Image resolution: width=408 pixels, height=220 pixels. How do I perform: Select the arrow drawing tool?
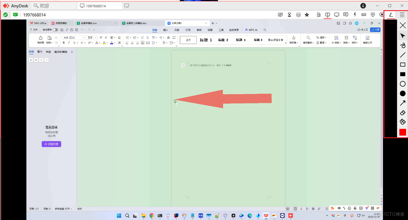point(403,103)
